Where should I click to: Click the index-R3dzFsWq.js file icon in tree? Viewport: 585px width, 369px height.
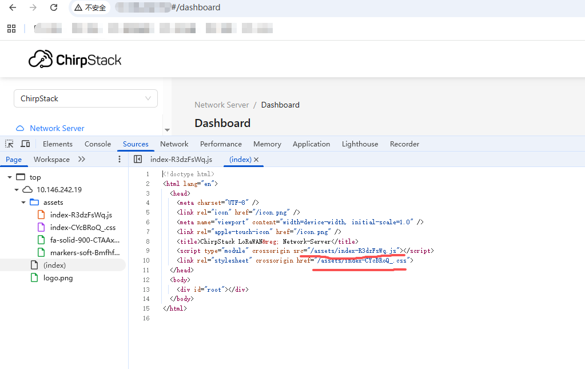(x=41, y=215)
